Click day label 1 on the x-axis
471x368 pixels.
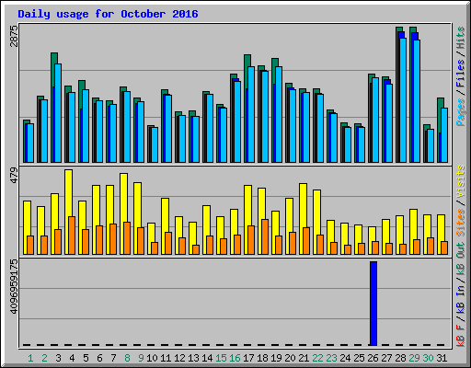coord(30,358)
